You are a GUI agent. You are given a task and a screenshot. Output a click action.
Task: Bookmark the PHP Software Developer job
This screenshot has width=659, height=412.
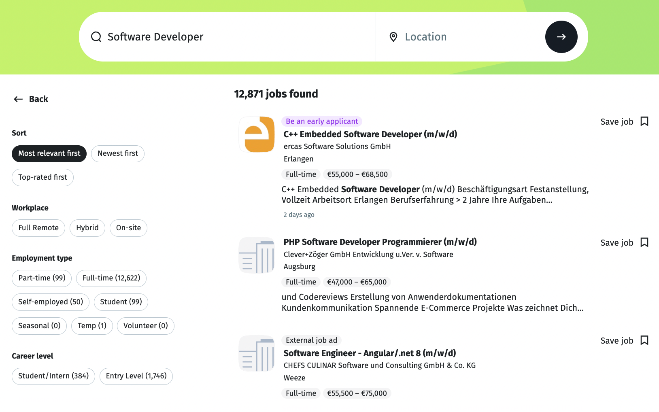[x=644, y=242]
